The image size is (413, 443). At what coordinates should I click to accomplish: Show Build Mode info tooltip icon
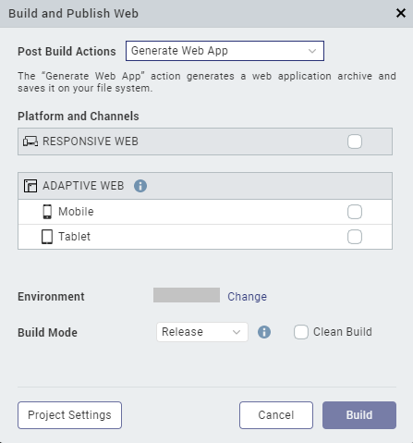264,332
